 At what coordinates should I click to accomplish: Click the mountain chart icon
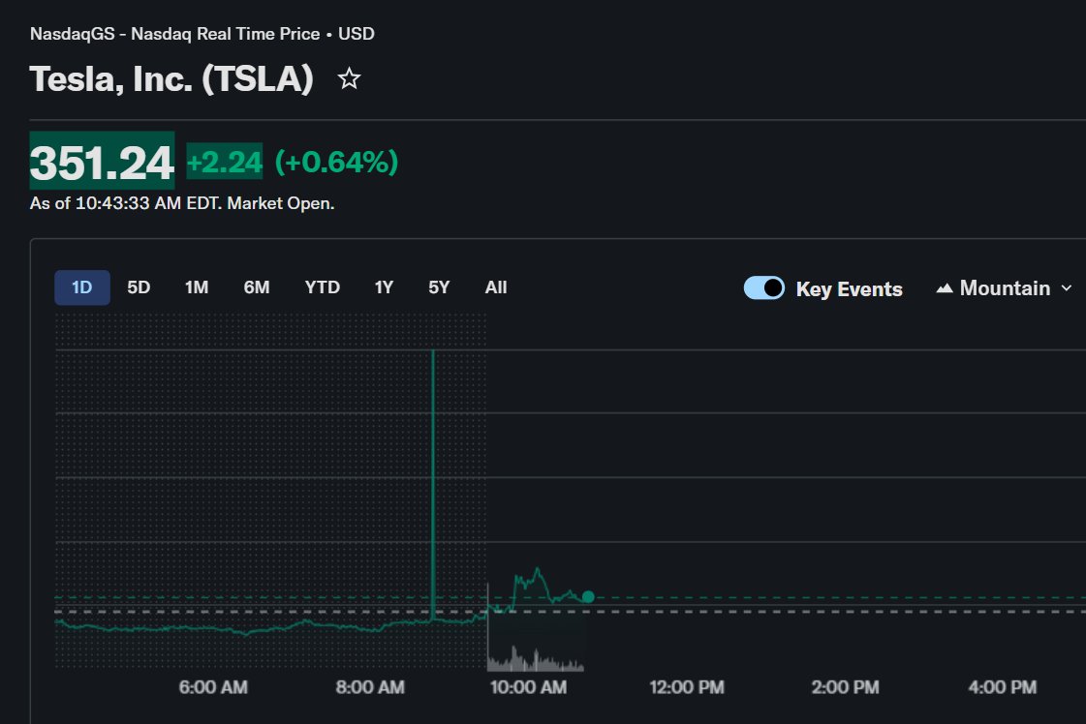pos(944,287)
